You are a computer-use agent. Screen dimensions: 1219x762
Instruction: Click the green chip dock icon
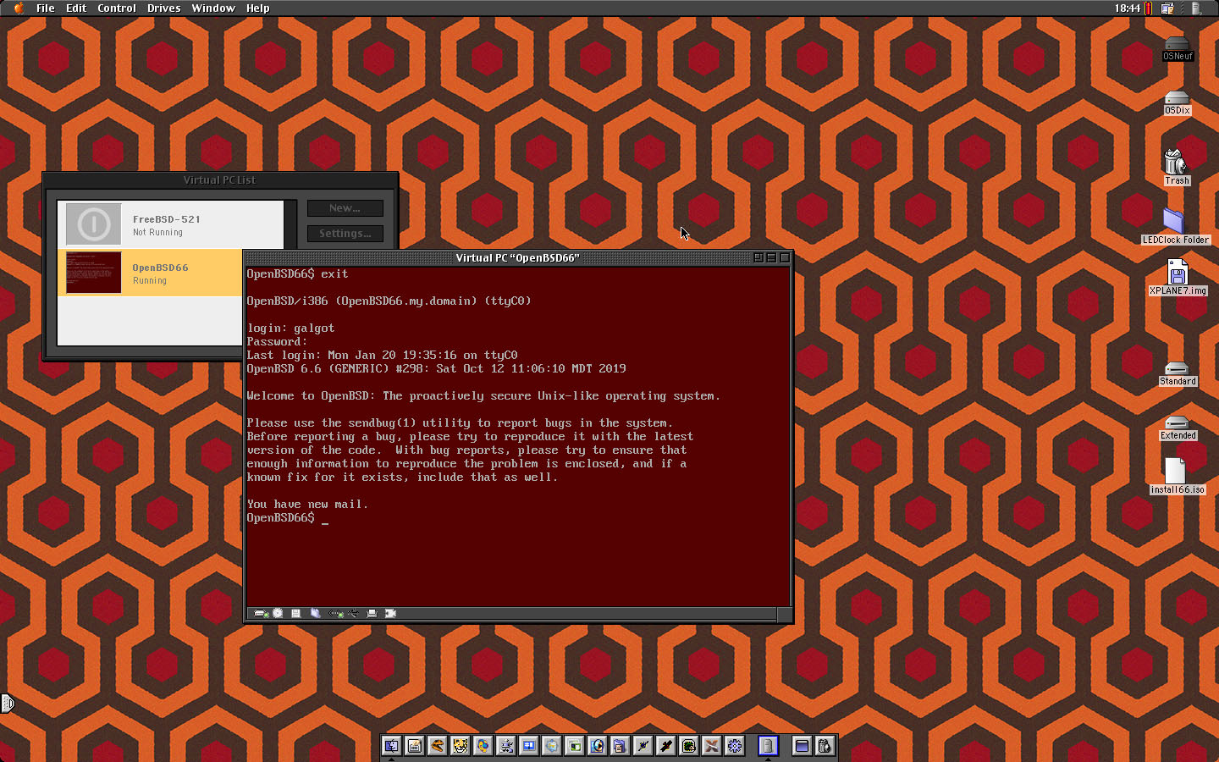point(688,746)
